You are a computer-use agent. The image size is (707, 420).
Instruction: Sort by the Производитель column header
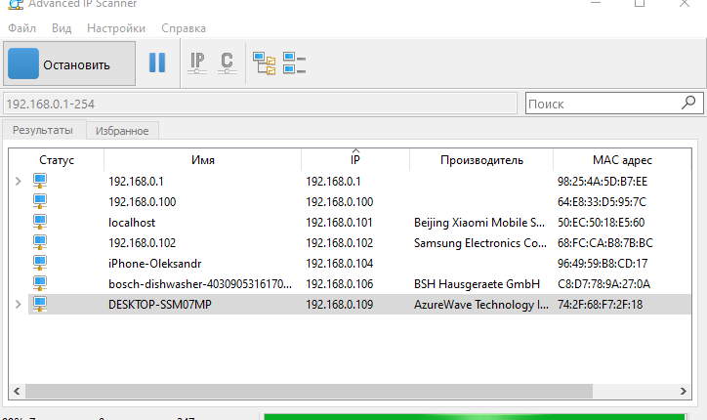point(481,160)
